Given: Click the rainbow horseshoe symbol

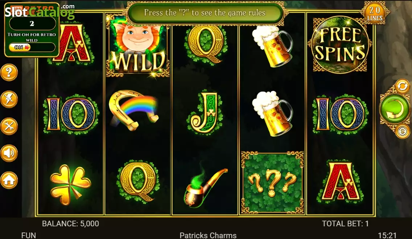Looking at the screenshot, I should 134,110.
